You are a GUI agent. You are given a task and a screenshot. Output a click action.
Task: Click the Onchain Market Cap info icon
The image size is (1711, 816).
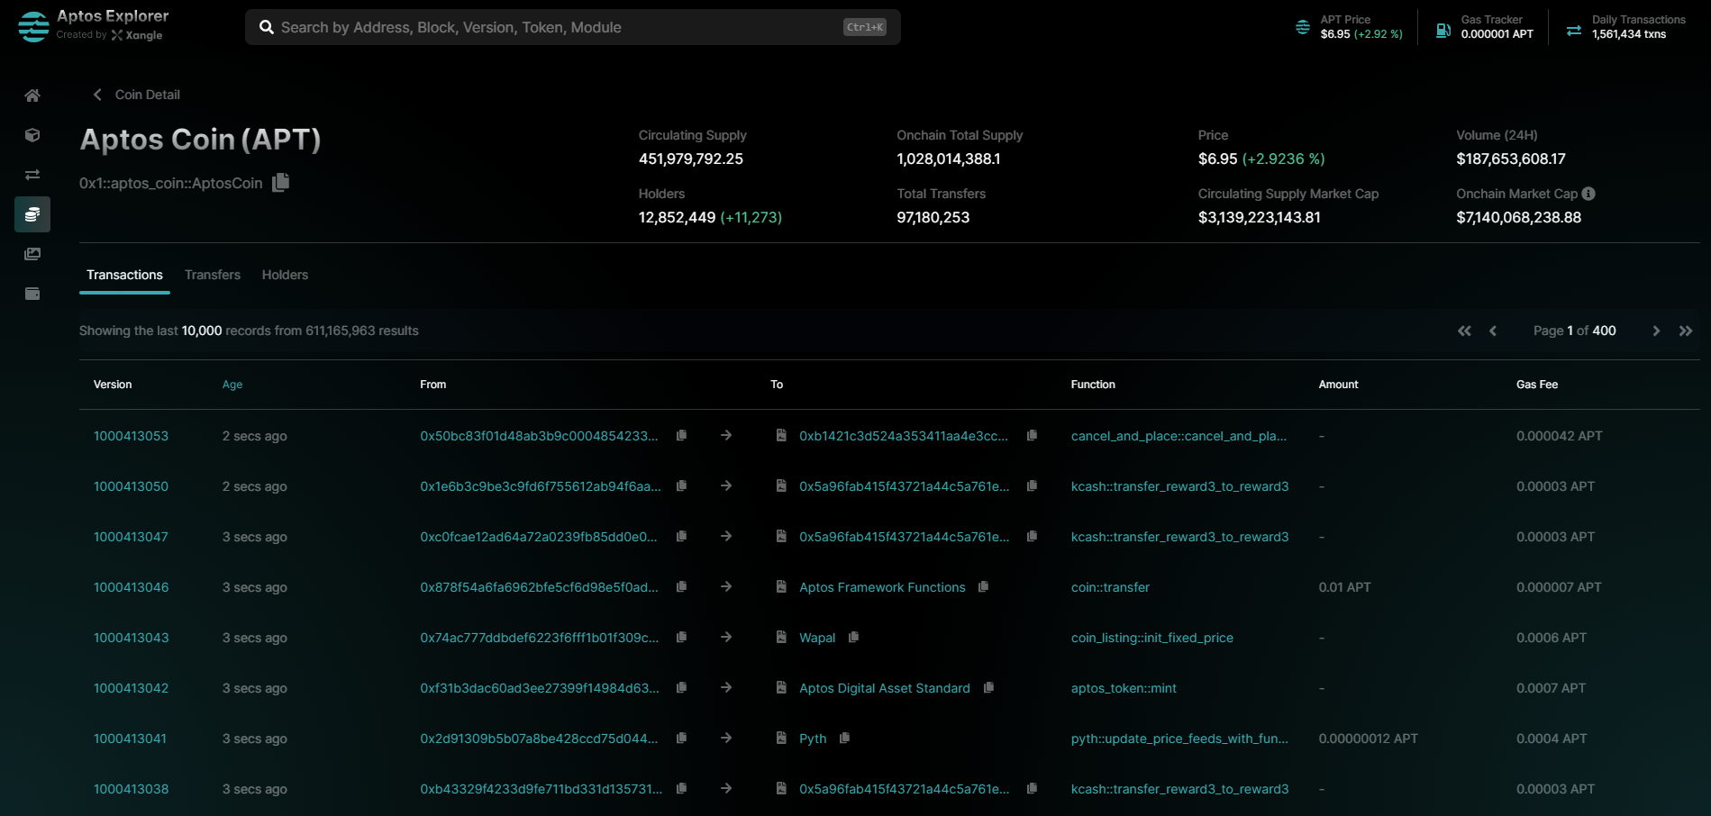click(1588, 194)
